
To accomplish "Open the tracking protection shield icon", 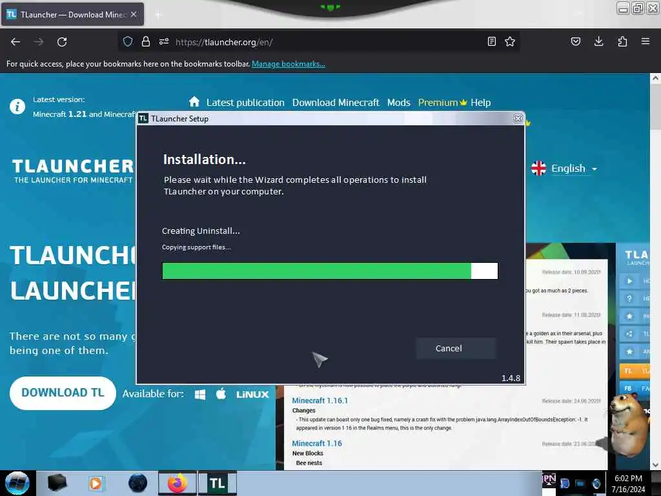I will click(128, 41).
